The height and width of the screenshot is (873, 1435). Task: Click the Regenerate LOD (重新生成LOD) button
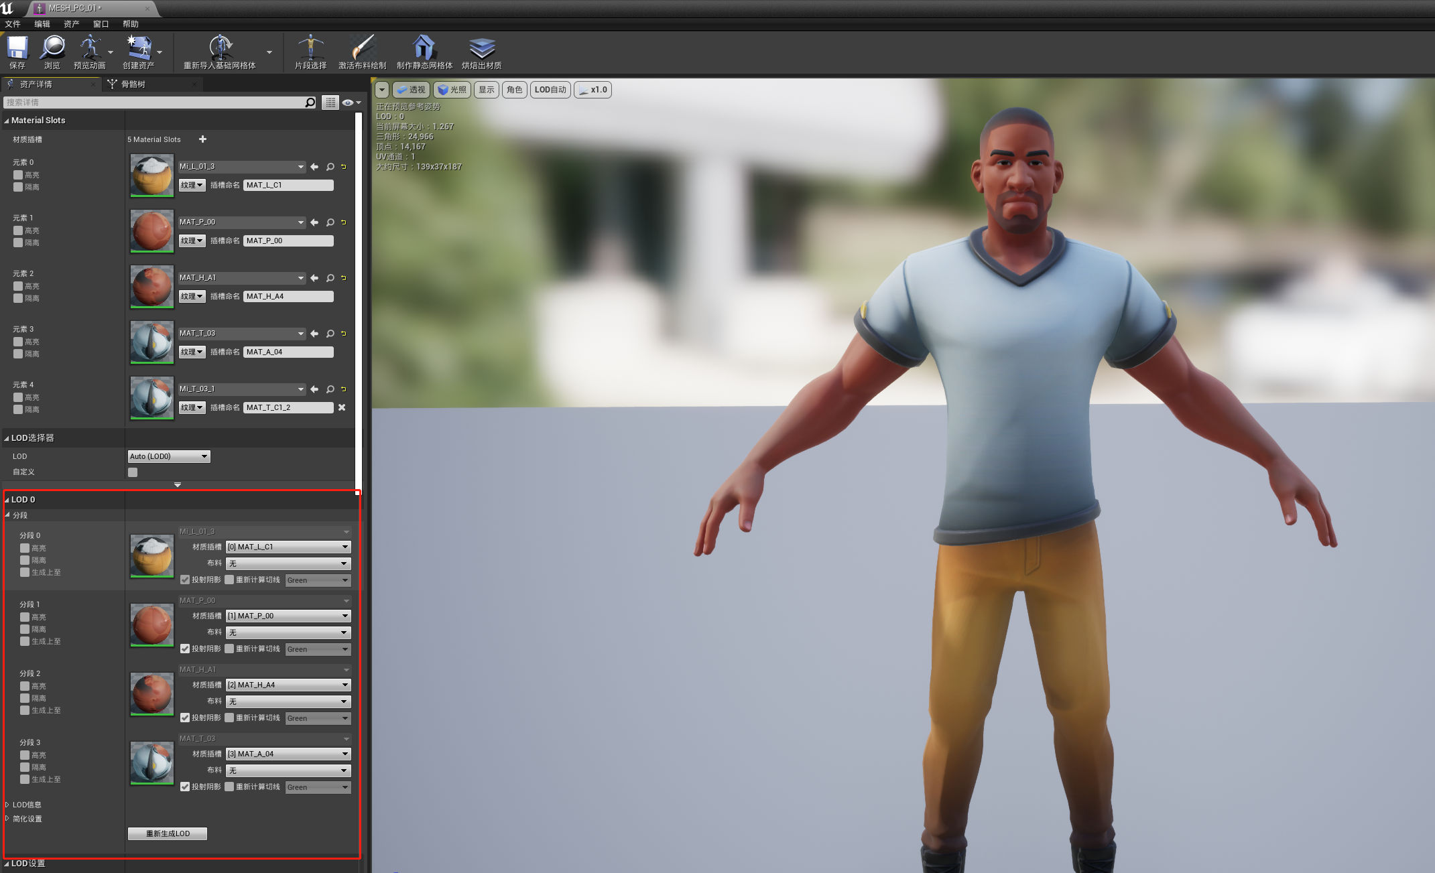[x=168, y=833]
